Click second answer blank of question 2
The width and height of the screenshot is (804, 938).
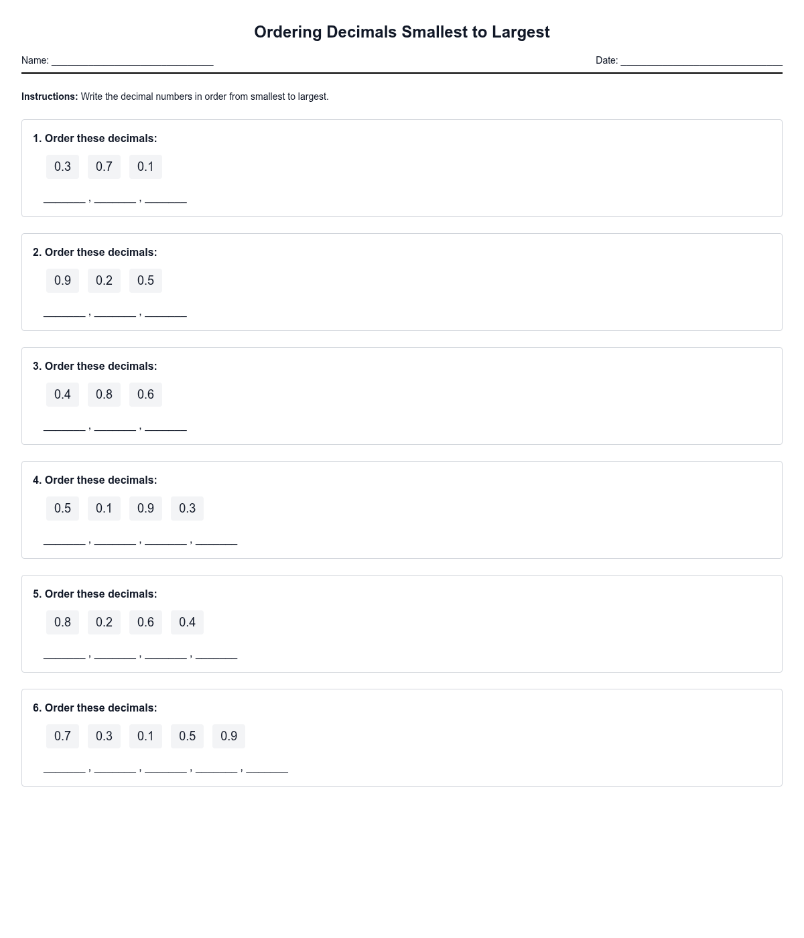click(115, 312)
